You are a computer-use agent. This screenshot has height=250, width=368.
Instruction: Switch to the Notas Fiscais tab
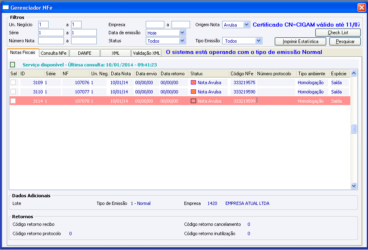[x=23, y=52]
